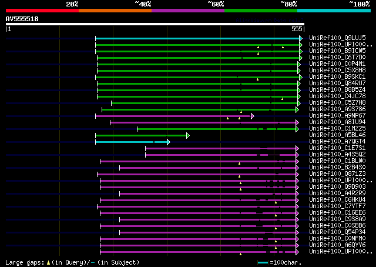
Task: Click the short cyan alignment bar for UniRef100_A7QGT4
Action: tap(131, 142)
